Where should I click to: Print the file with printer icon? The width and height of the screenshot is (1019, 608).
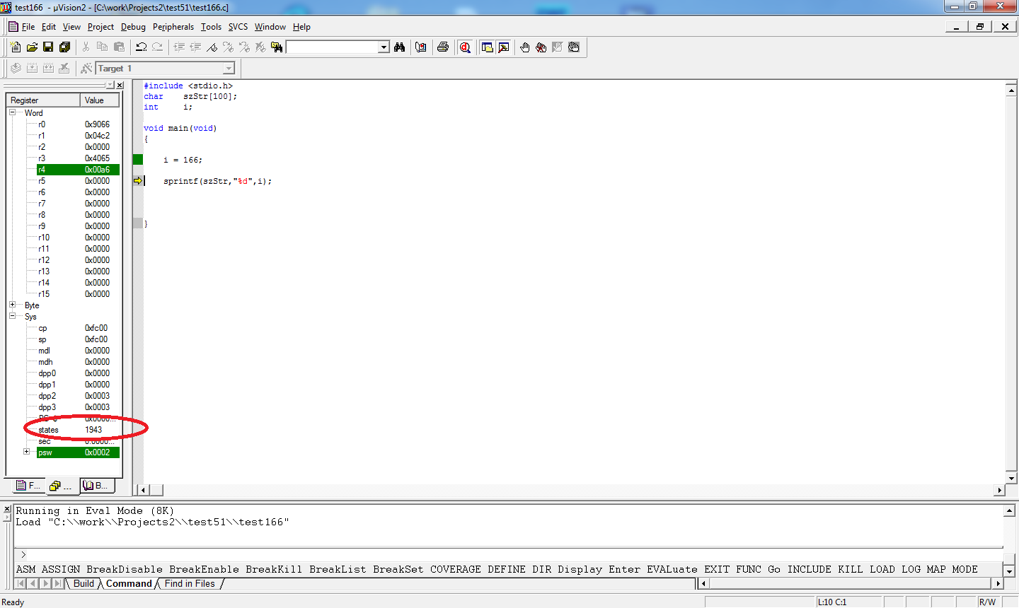point(443,47)
